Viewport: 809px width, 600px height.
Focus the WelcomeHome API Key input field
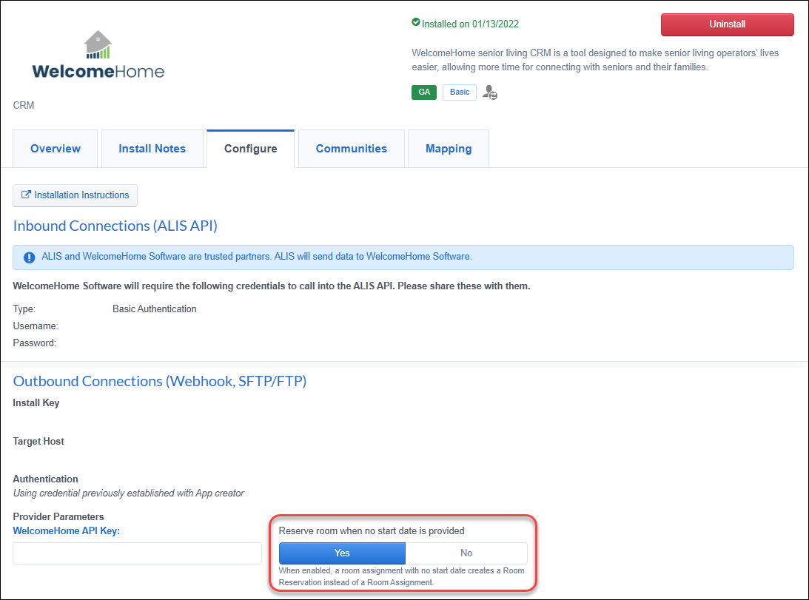[x=137, y=553]
